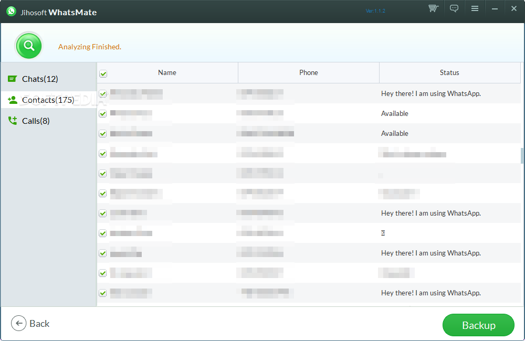Click the WhatsMate logo icon
Screen dimensions: 525x341
[11, 12]
